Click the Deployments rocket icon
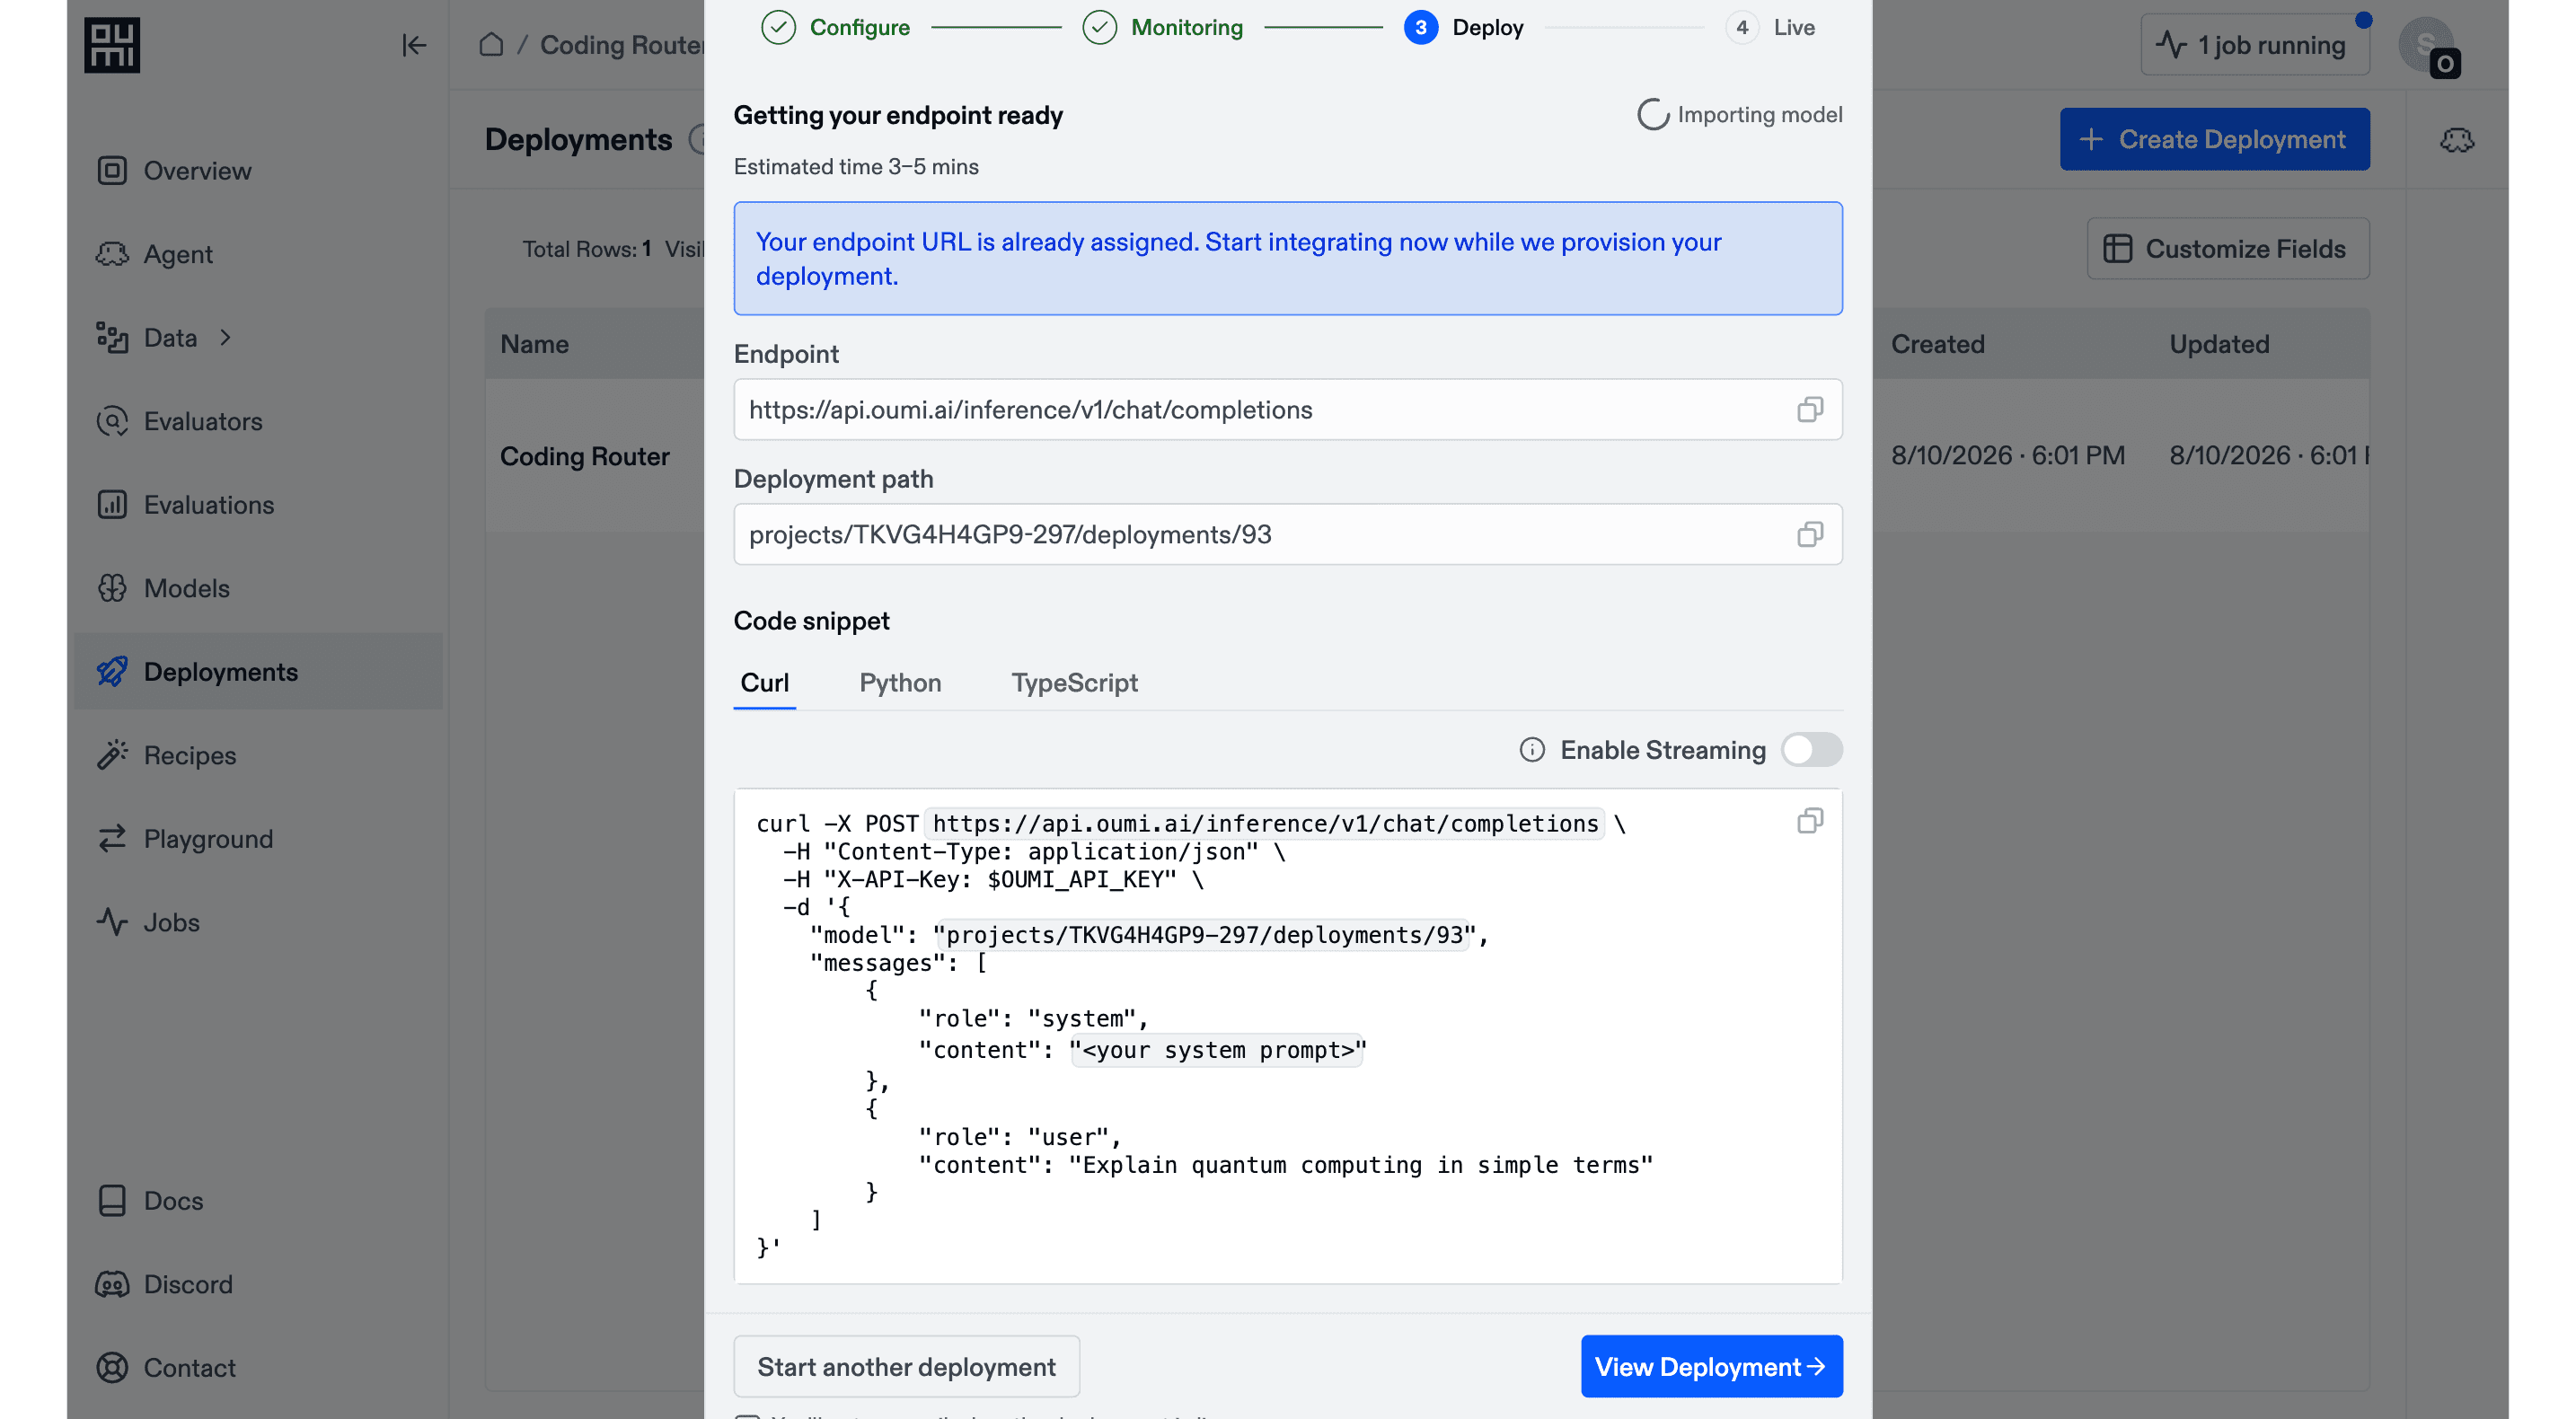This screenshot has width=2576, height=1419. pyautogui.click(x=112, y=672)
